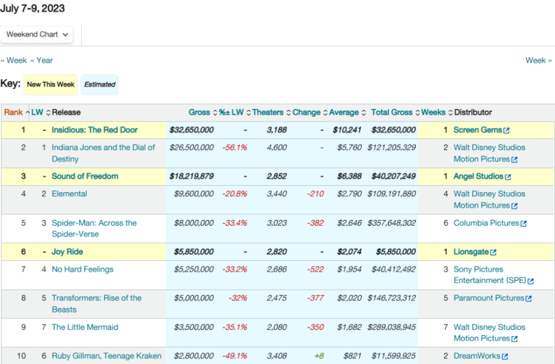Open the Weekend Chart dropdown

[x=37, y=34]
